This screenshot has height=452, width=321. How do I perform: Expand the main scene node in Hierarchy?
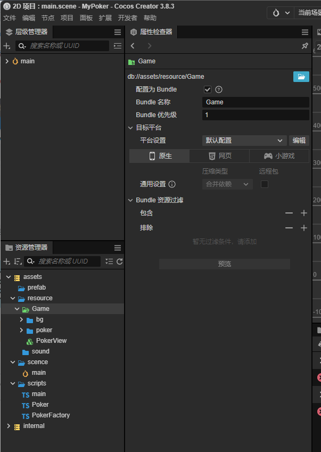click(7, 61)
